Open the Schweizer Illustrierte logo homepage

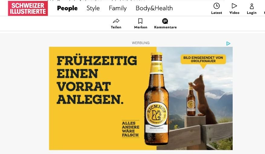pyautogui.click(x=28, y=8)
